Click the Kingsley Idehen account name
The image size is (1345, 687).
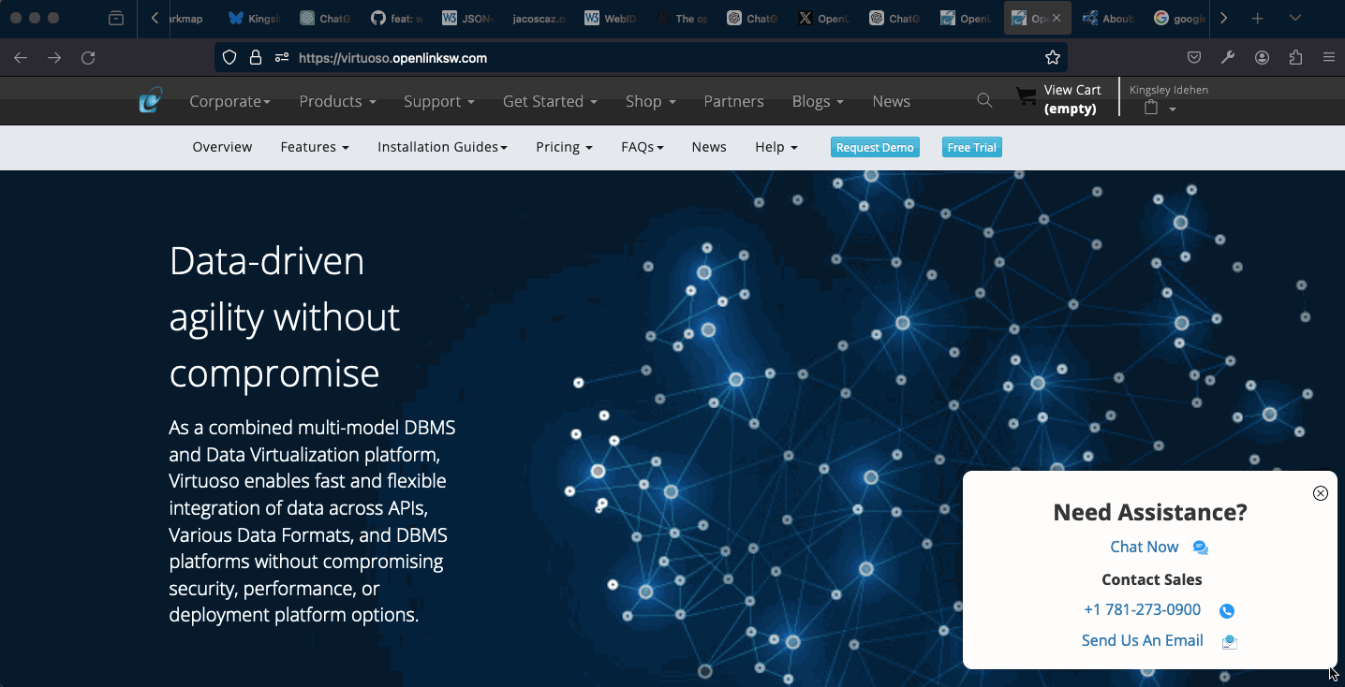tap(1169, 90)
